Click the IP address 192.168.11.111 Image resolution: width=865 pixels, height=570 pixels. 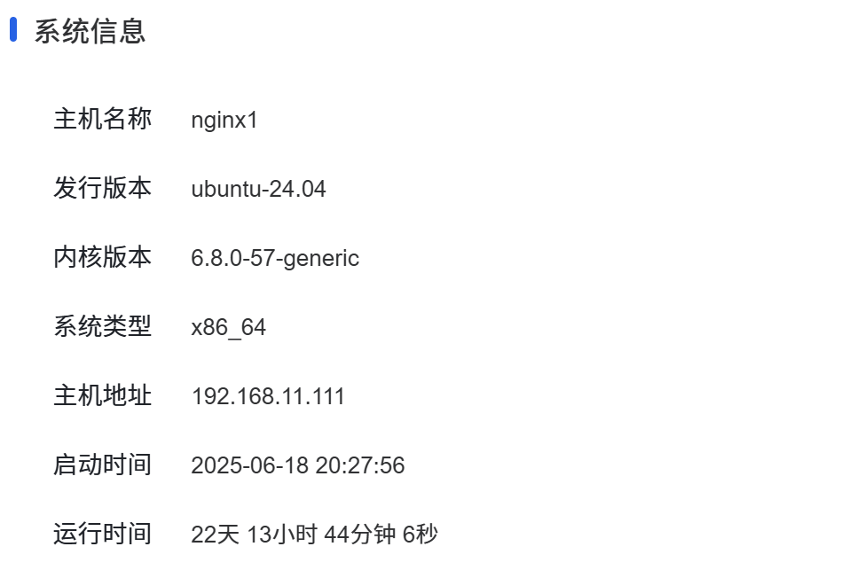click(268, 396)
